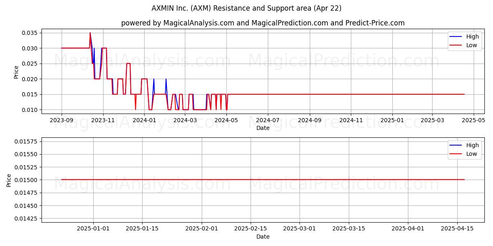Click the '2025-01-15' tick label on bottom chart
493x246 pixels.
142,229
